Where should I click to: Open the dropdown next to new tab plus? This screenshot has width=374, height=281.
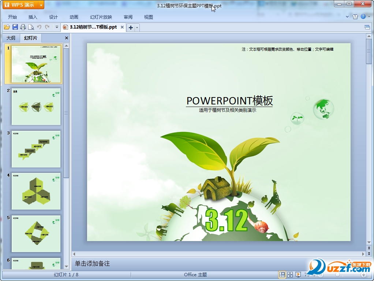pos(137,28)
